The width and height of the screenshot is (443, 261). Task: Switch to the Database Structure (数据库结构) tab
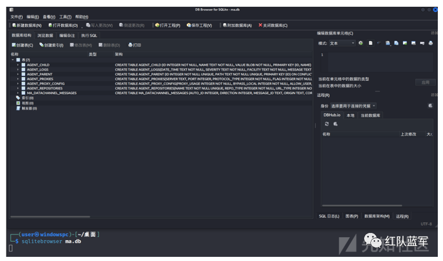[x=21, y=35]
